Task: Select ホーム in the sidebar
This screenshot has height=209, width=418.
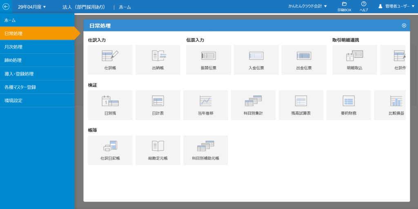Action: [37, 20]
